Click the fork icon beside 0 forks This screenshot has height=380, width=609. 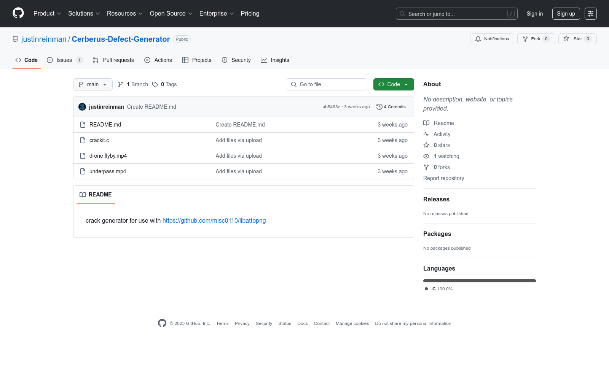pyautogui.click(x=426, y=167)
